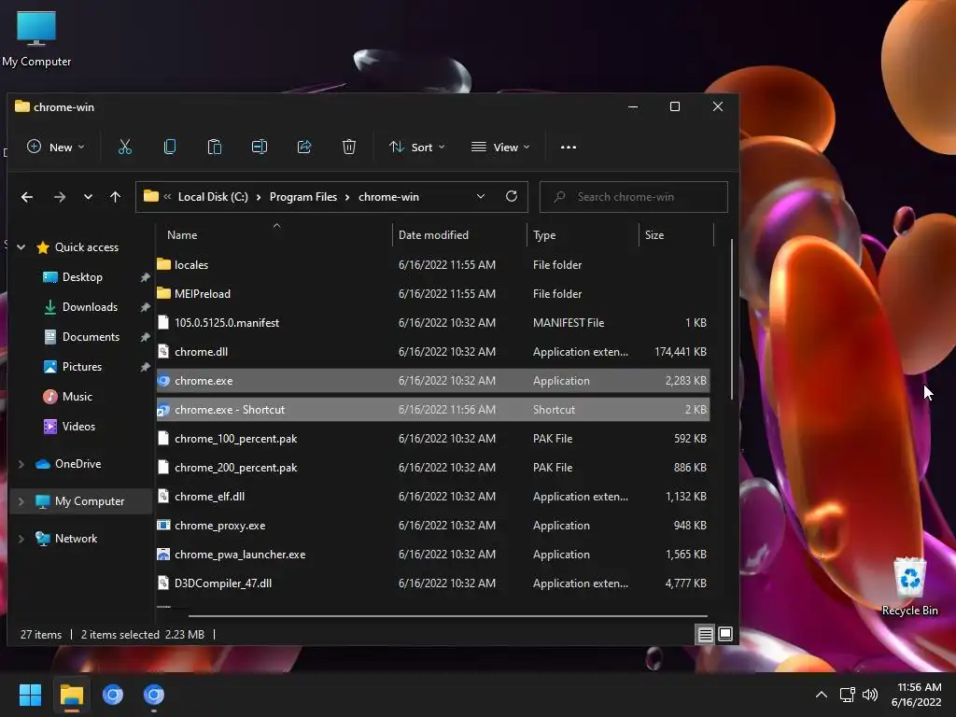Screen dimensions: 956x717
Task: Expand the My Computer tree node
Action: (21, 501)
